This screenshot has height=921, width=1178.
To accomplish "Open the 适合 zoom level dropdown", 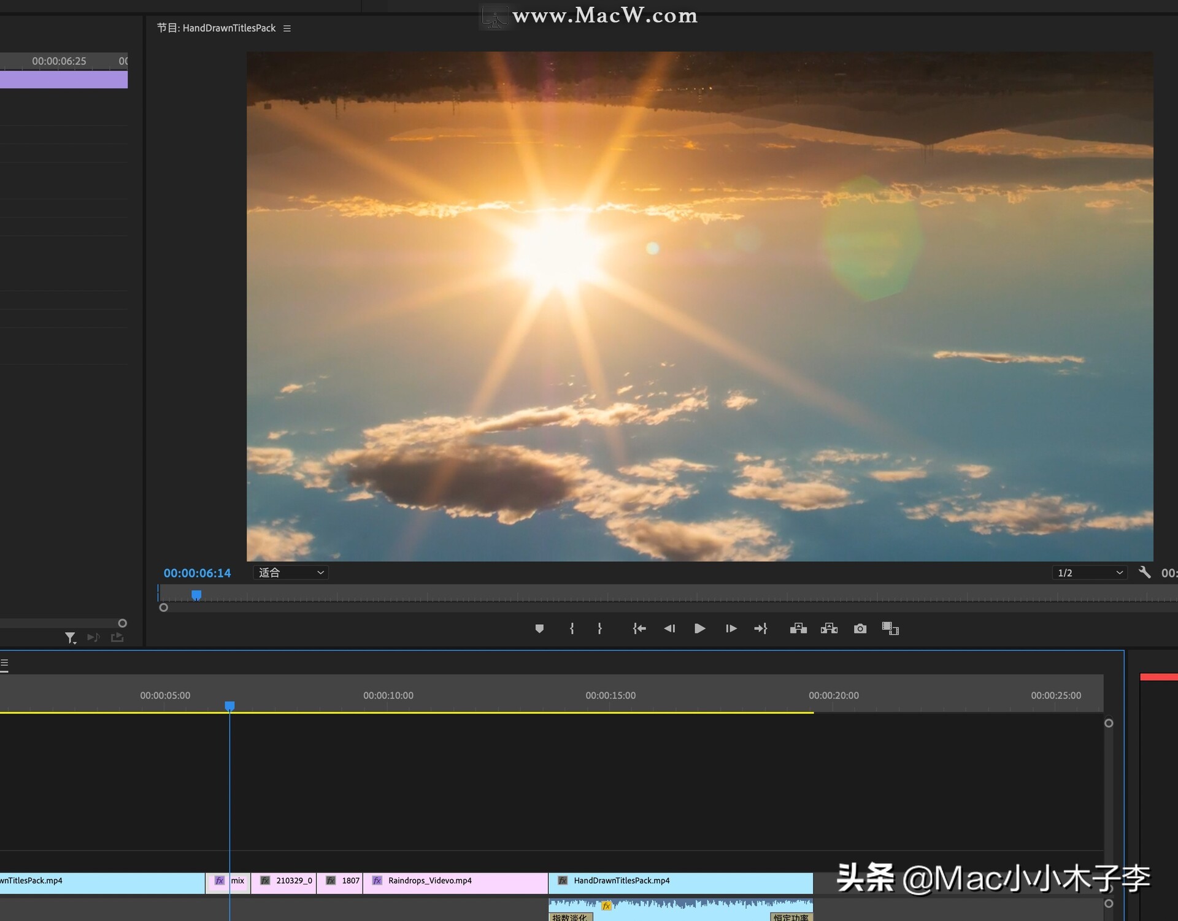I will coord(290,572).
